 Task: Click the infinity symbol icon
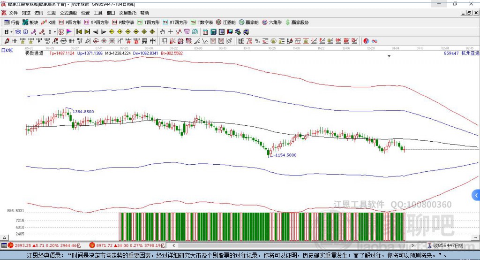[375, 41]
